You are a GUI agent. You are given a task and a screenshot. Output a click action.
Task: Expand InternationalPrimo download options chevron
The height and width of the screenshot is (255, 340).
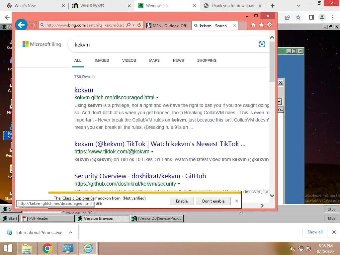(x=71, y=232)
